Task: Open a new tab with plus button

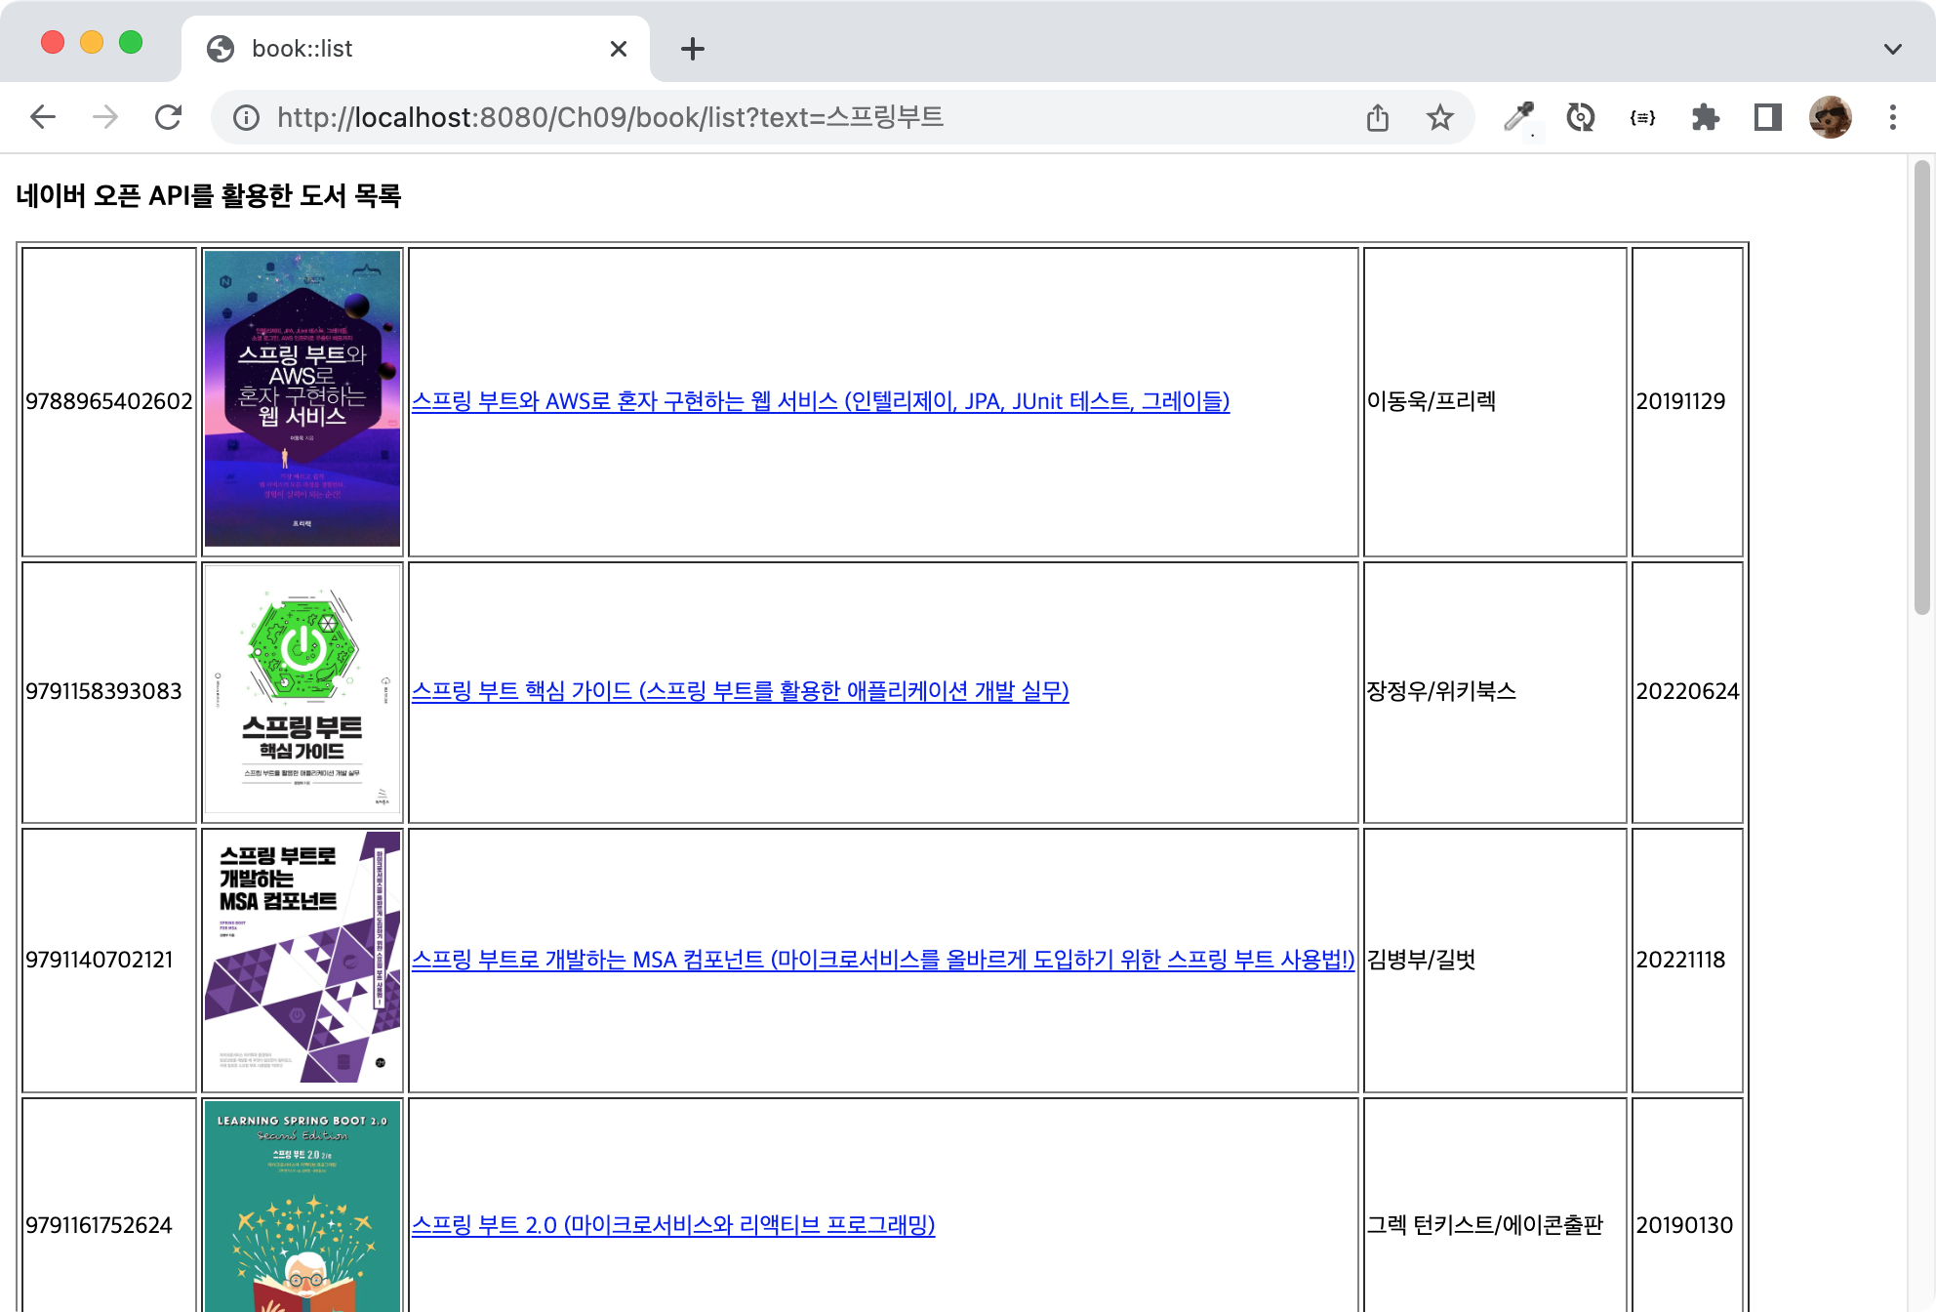Action: (x=692, y=49)
